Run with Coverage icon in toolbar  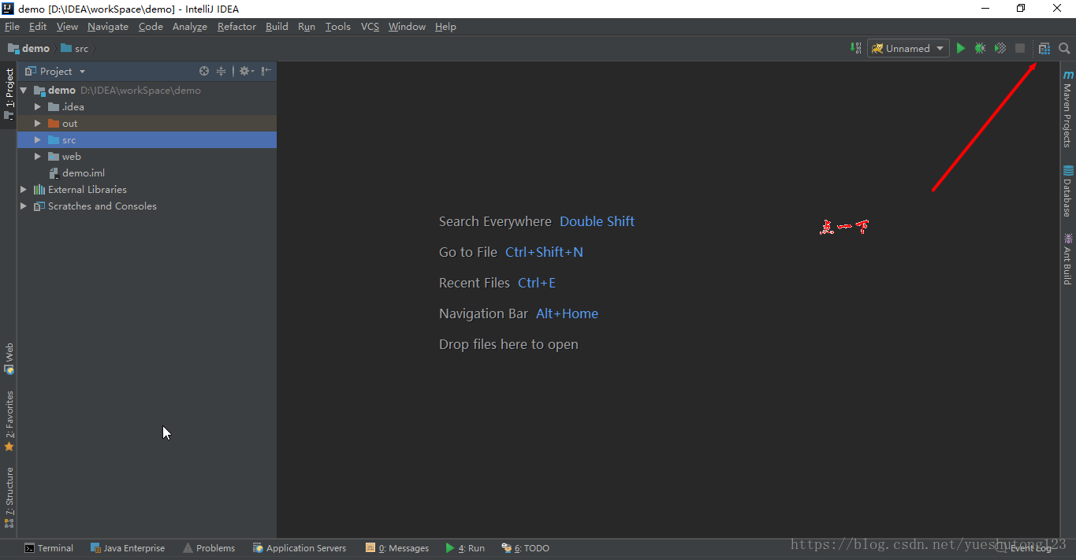click(x=1000, y=48)
